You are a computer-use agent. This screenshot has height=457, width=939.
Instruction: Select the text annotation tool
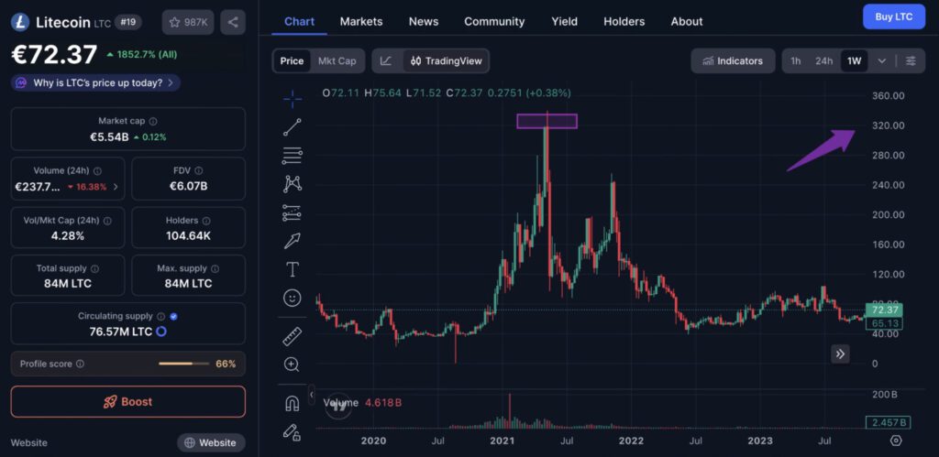coord(292,269)
